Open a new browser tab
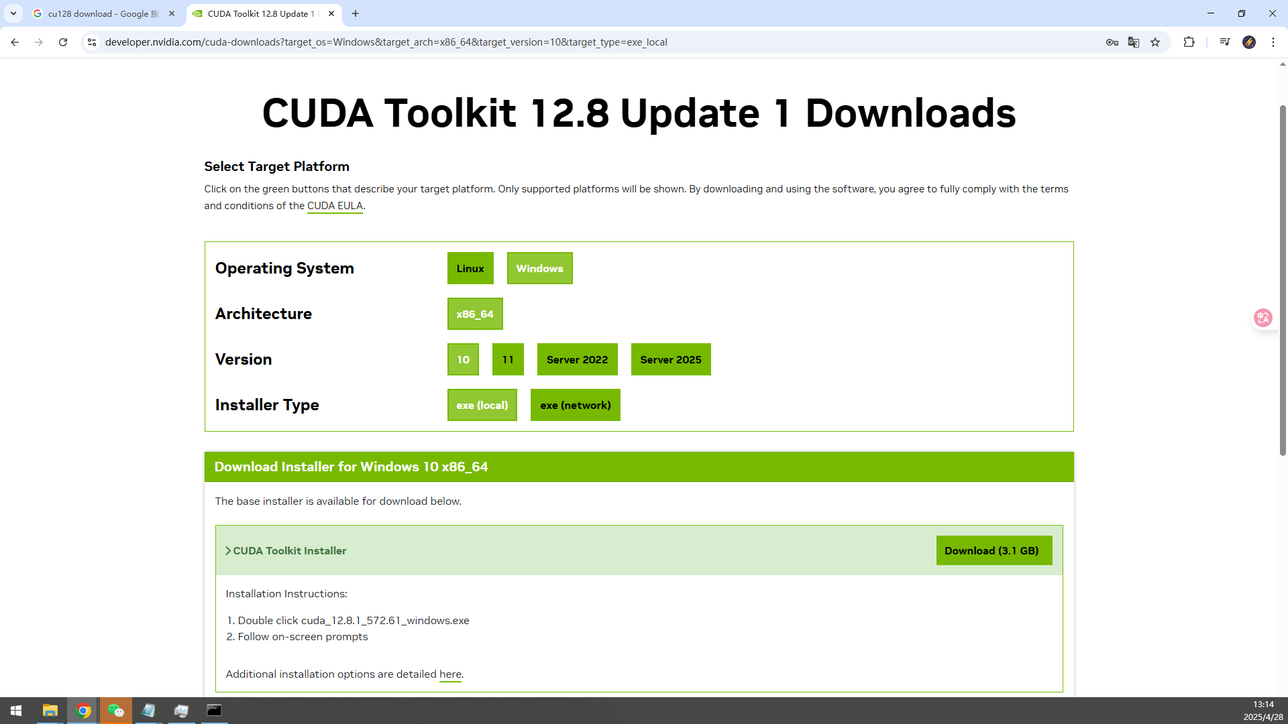The height and width of the screenshot is (724, 1288). point(356,13)
